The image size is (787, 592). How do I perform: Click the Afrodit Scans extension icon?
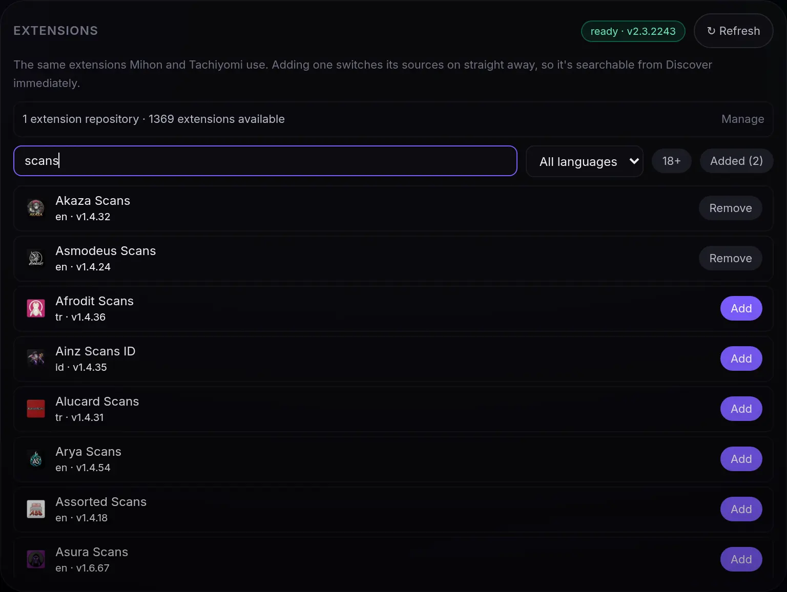coord(36,308)
